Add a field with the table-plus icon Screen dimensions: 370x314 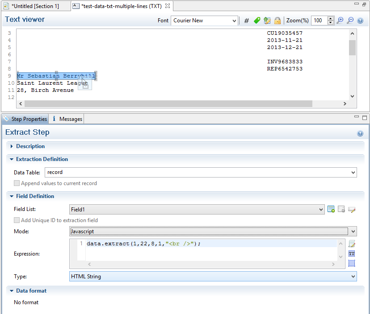click(x=331, y=209)
